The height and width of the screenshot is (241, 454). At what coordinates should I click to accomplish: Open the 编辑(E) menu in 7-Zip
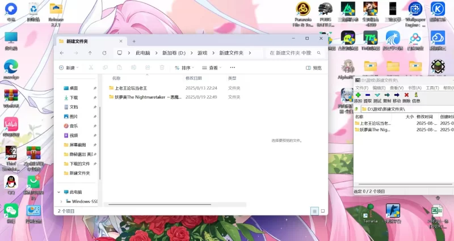[x=379, y=88]
